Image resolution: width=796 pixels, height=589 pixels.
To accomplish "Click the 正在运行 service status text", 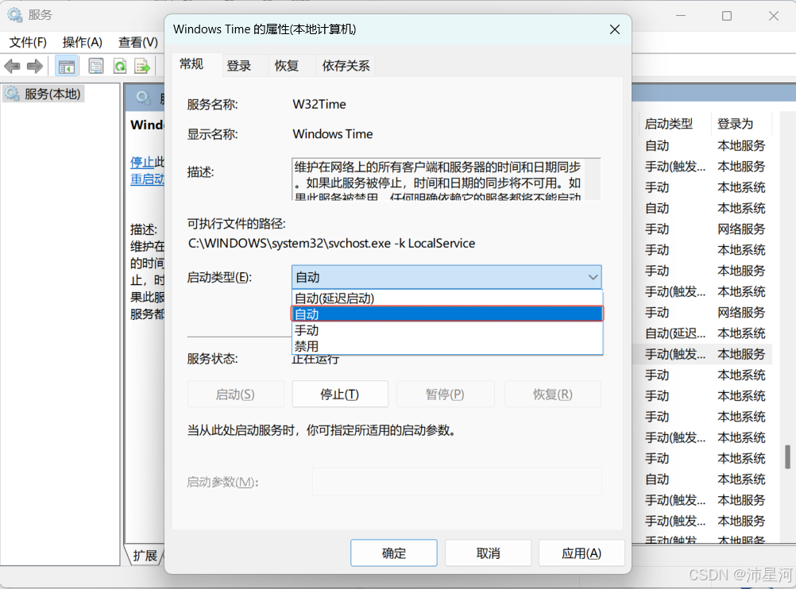I will pos(315,359).
